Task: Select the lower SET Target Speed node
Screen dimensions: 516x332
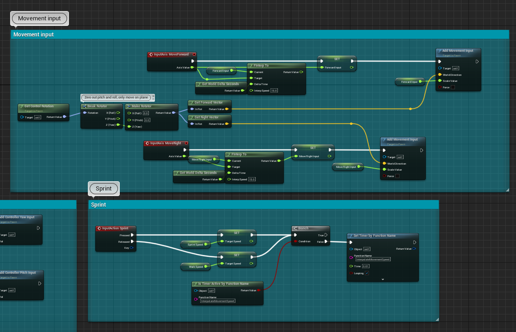Action: (237, 259)
